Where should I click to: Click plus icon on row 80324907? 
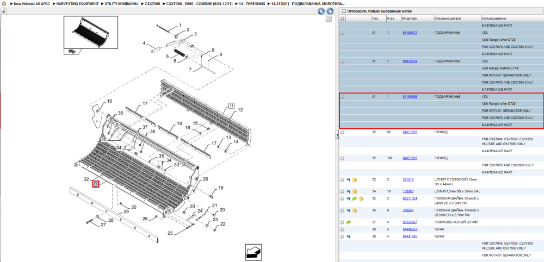click(x=342, y=222)
